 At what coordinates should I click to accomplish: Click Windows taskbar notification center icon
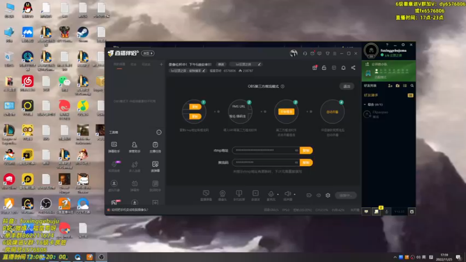[458, 257]
